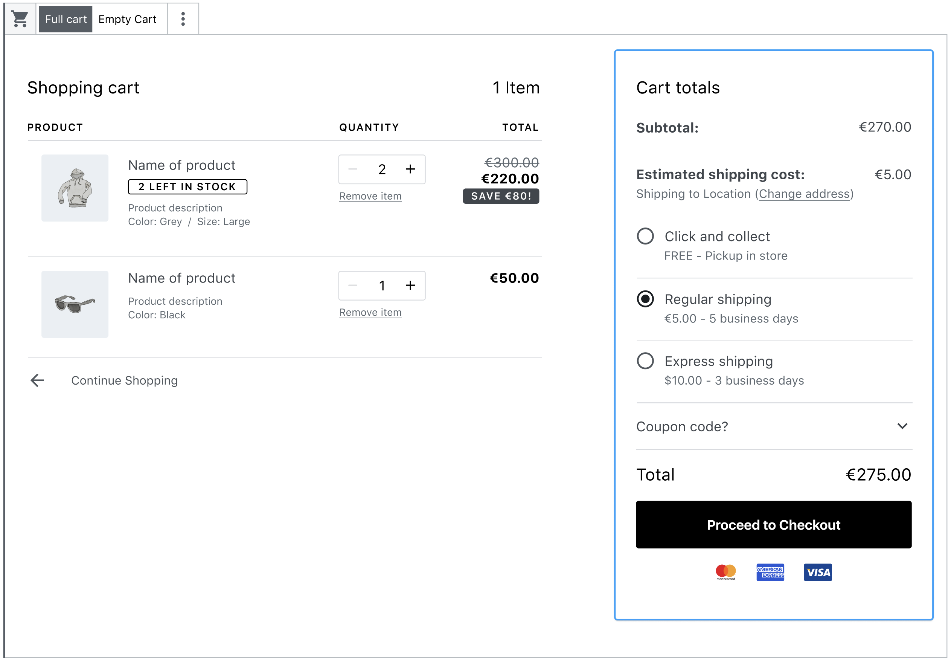Choose Express shipping for $10.00
Image resolution: width=951 pixels, height=663 pixels.
pos(645,361)
